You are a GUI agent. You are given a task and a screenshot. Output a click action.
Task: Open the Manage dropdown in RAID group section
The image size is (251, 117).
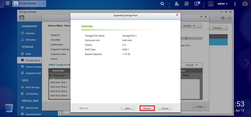(192, 65)
